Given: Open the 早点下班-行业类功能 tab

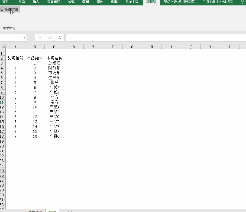Looking at the screenshot, I should tap(218, 2).
